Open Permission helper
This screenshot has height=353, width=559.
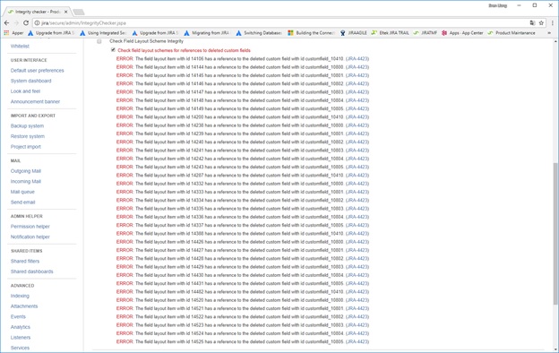tap(30, 227)
